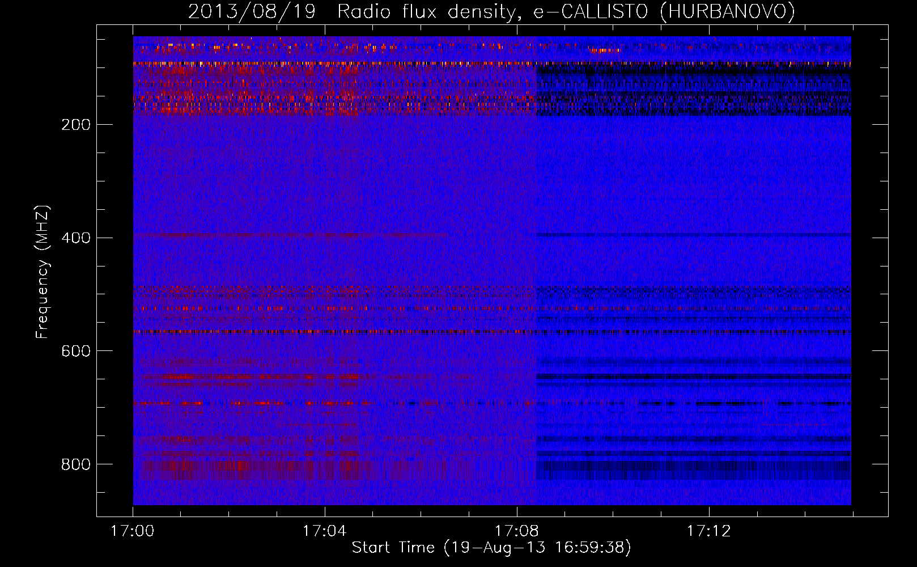Select the 800 frequency tick label

pos(76,465)
